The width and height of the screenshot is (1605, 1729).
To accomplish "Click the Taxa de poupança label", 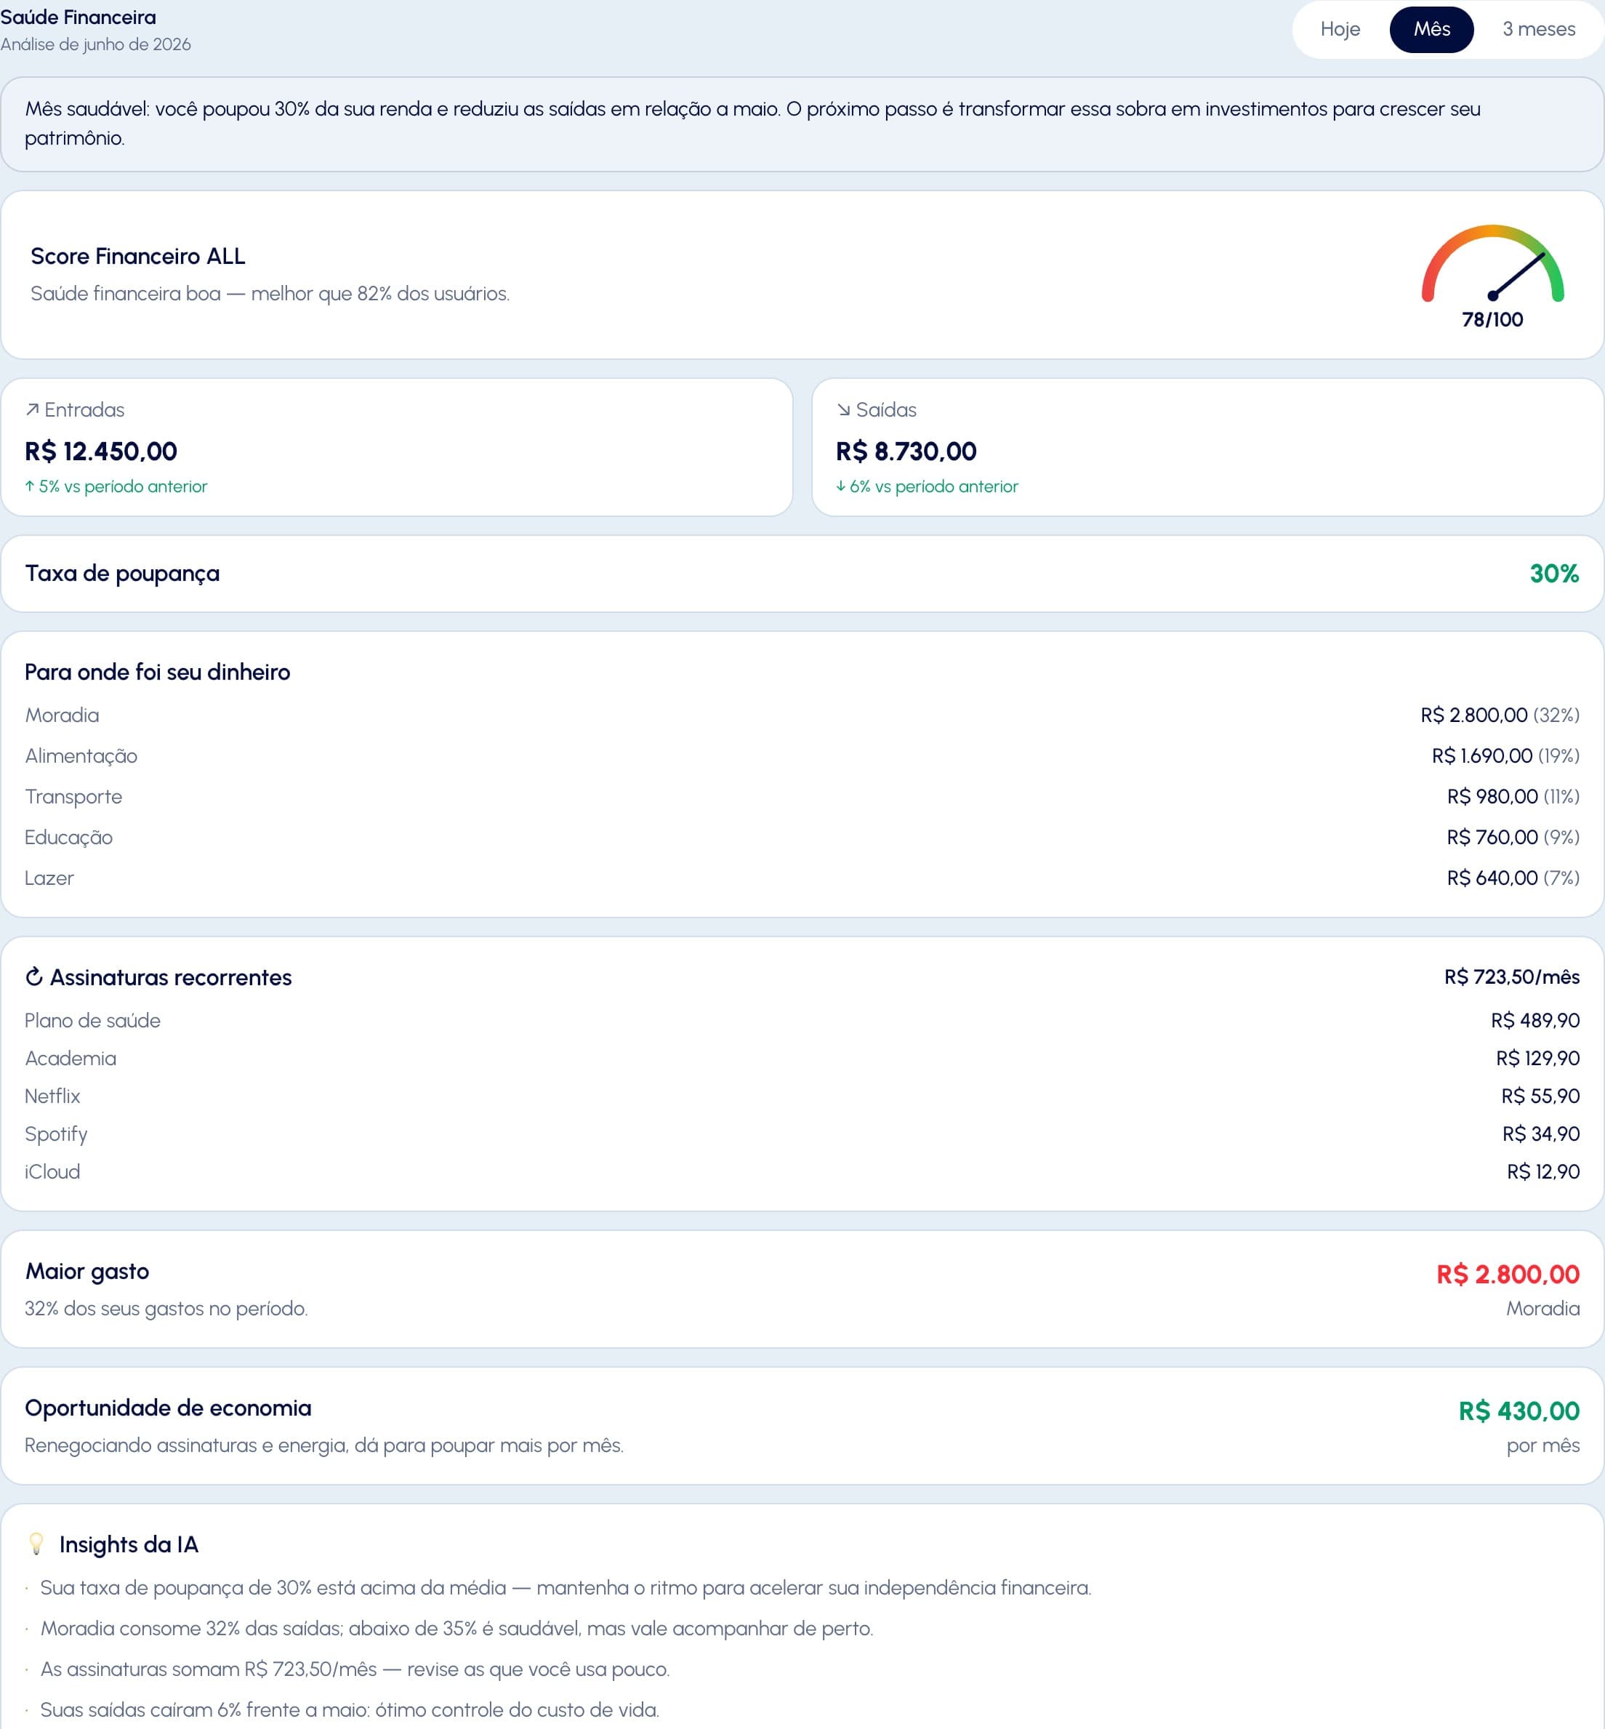I will pyautogui.click(x=122, y=574).
